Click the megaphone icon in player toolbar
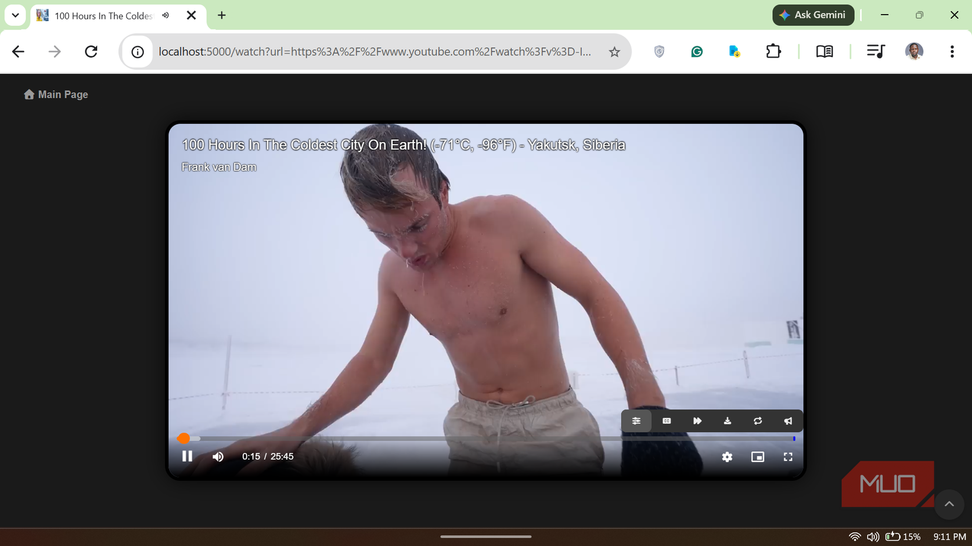Viewport: 972px width, 546px height. point(788,421)
